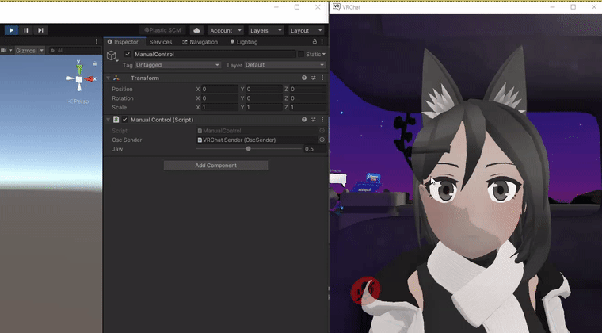Switch to the Inspector tab
The width and height of the screenshot is (602, 333).
point(124,42)
